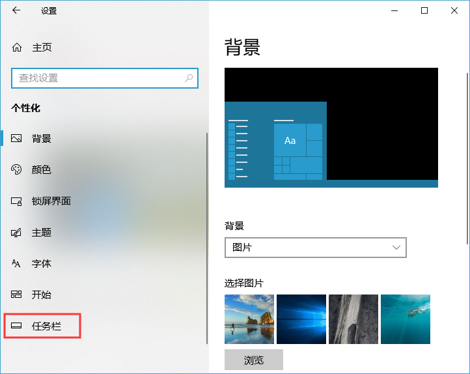Maximize the Settings window
The image size is (470, 374).
pyautogui.click(x=424, y=10)
